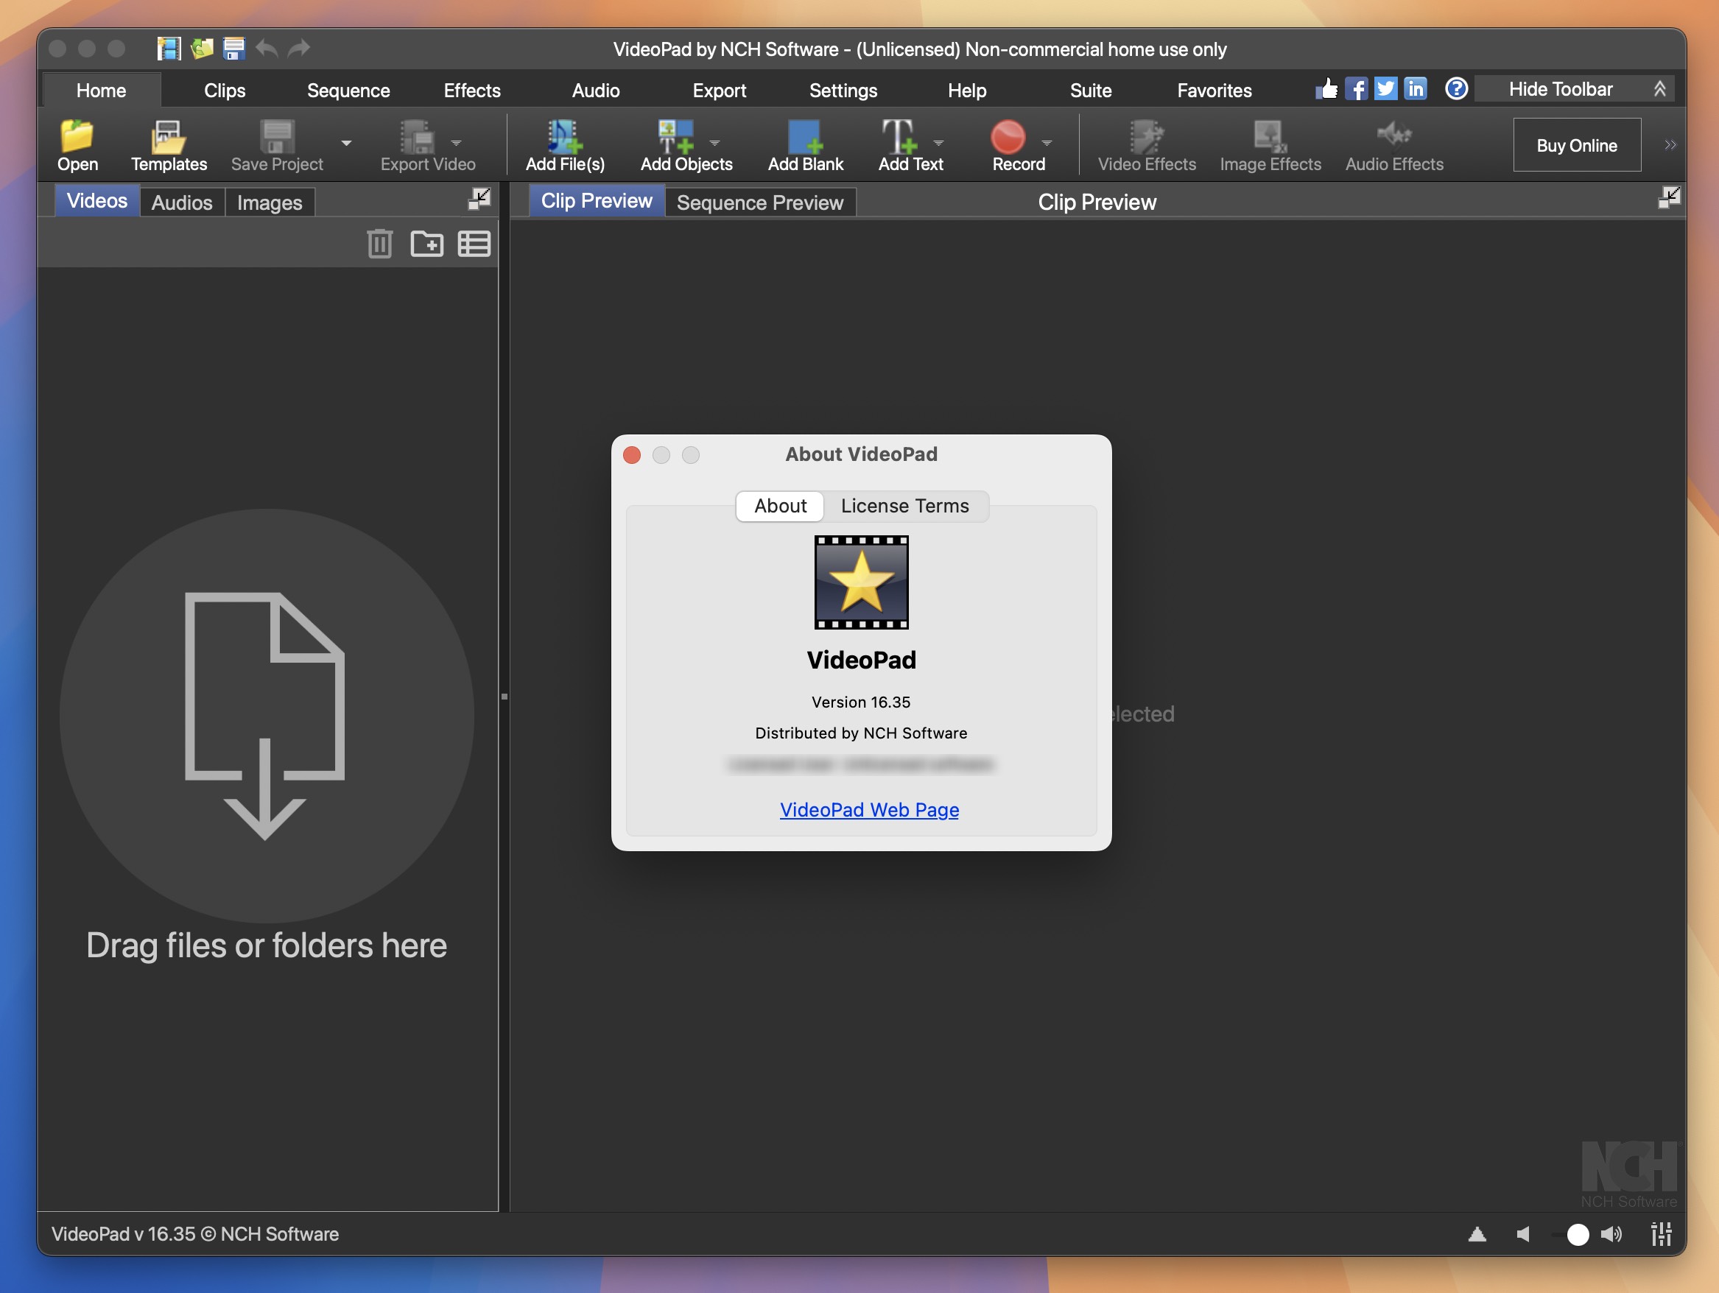The height and width of the screenshot is (1293, 1719).
Task: Expand the Add Text dropdown arrow
Action: [939, 143]
